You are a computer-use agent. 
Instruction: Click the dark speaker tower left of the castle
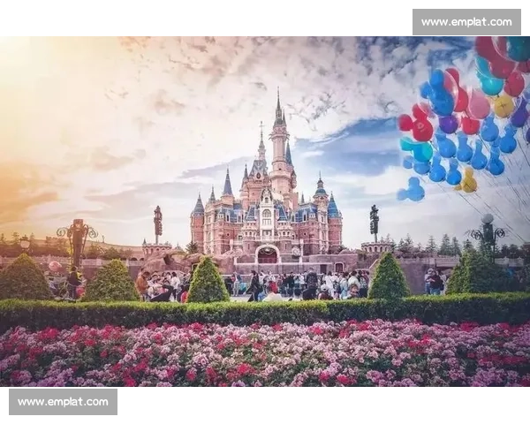pos(158,223)
